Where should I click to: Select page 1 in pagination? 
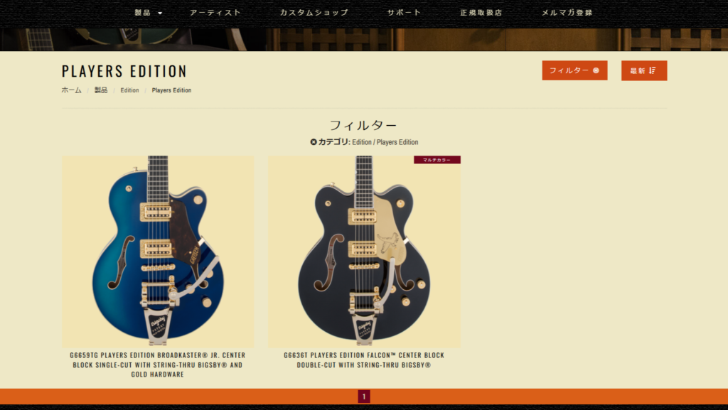click(364, 396)
